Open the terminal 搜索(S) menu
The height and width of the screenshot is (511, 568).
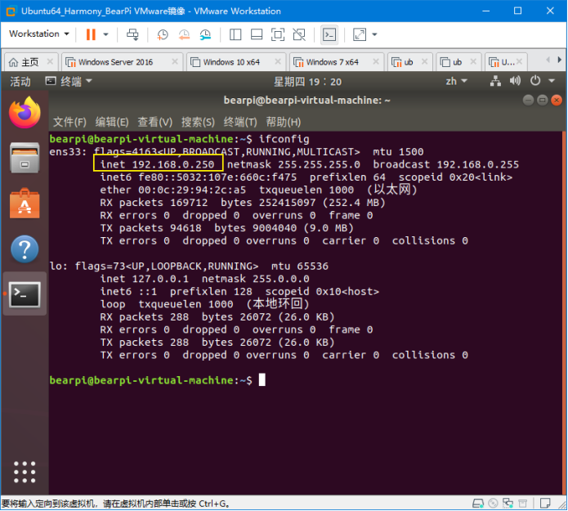point(198,122)
